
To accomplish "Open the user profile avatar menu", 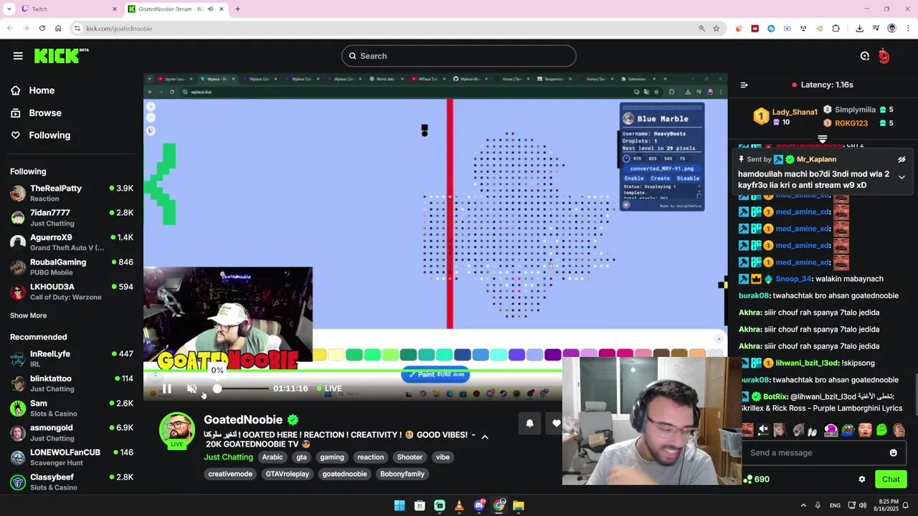I will (884, 56).
